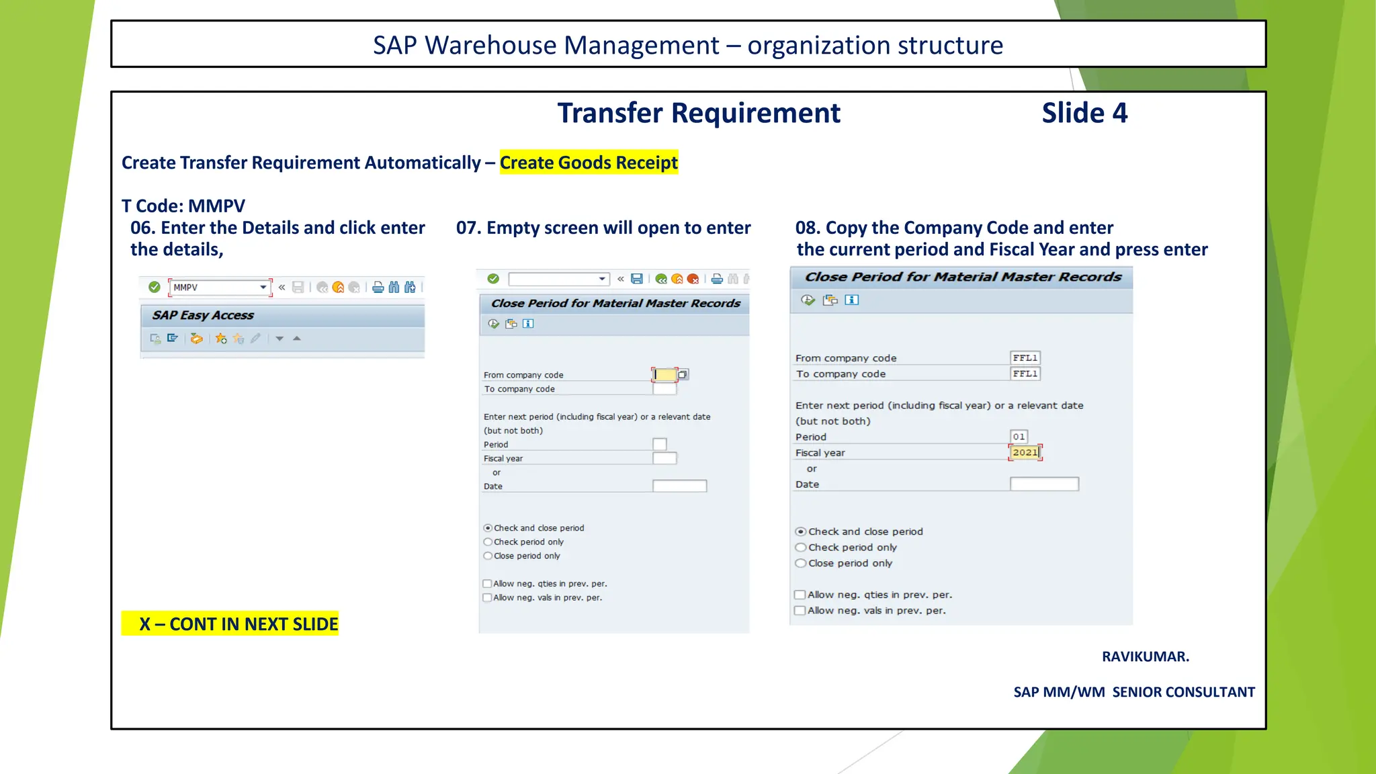Click blue Information icon in step 07 screenshot
The height and width of the screenshot is (774, 1376).
528,324
